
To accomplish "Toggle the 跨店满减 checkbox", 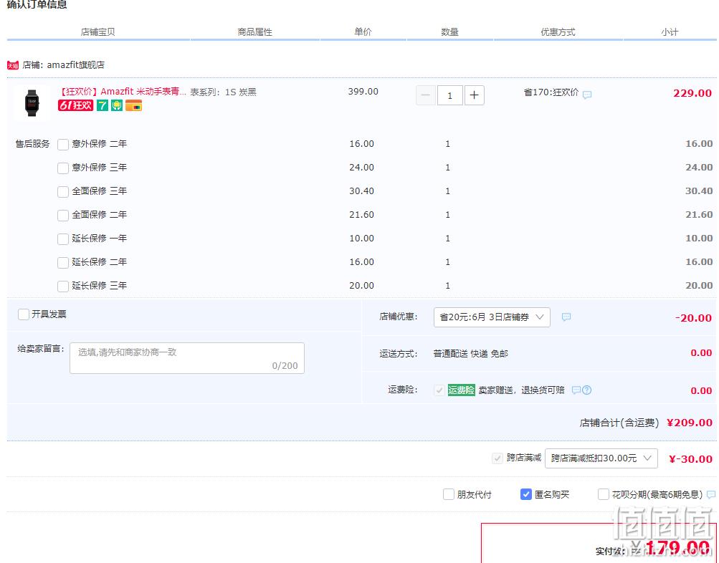I will pos(497,458).
